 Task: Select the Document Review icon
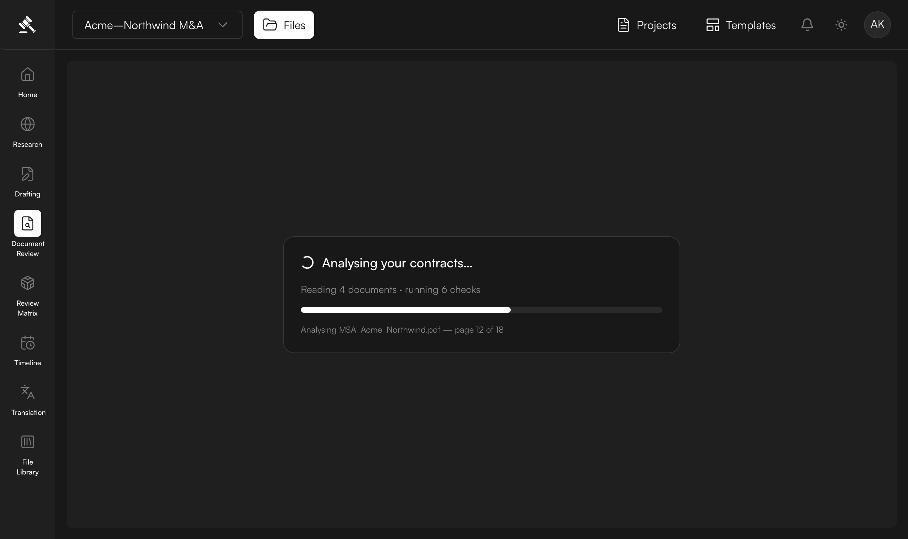tap(28, 223)
